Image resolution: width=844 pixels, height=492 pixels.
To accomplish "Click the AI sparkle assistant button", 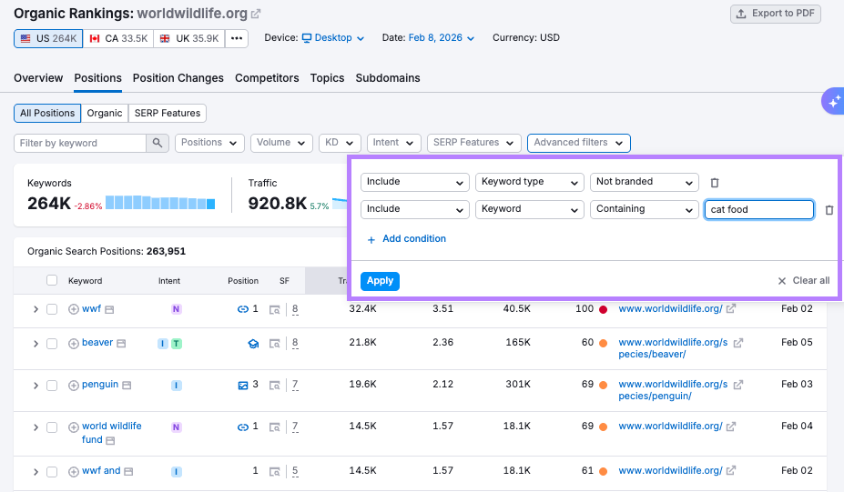I will [x=833, y=102].
